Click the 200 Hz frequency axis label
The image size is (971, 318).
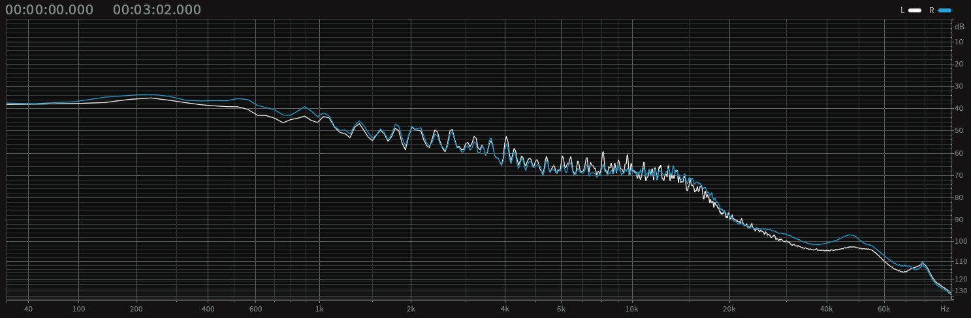tap(136, 308)
